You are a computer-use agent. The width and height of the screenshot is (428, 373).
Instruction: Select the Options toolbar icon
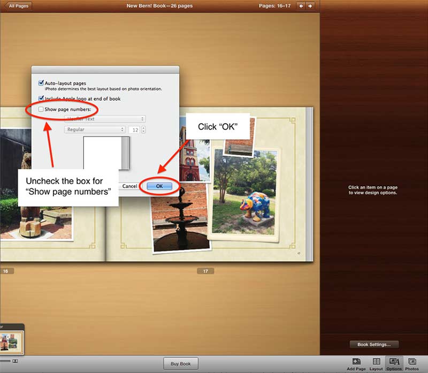[394, 362]
